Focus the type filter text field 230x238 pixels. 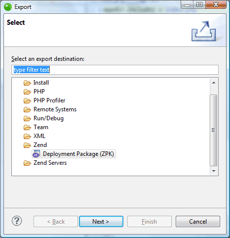coord(115,70)
